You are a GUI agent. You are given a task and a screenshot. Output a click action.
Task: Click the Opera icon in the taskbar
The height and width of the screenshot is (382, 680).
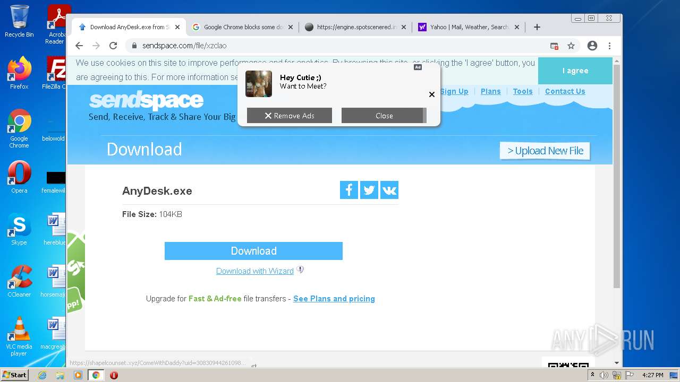[x=114, y=375]
